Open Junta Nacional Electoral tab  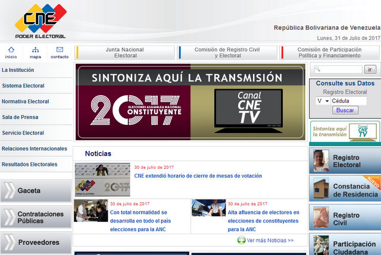click(125, 52)
